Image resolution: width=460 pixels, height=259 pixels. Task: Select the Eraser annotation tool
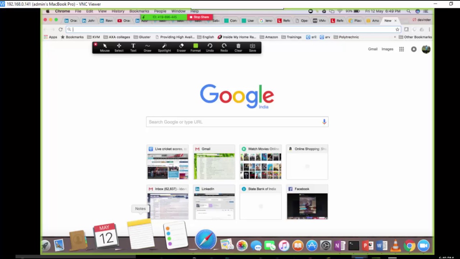pos(181,47)
